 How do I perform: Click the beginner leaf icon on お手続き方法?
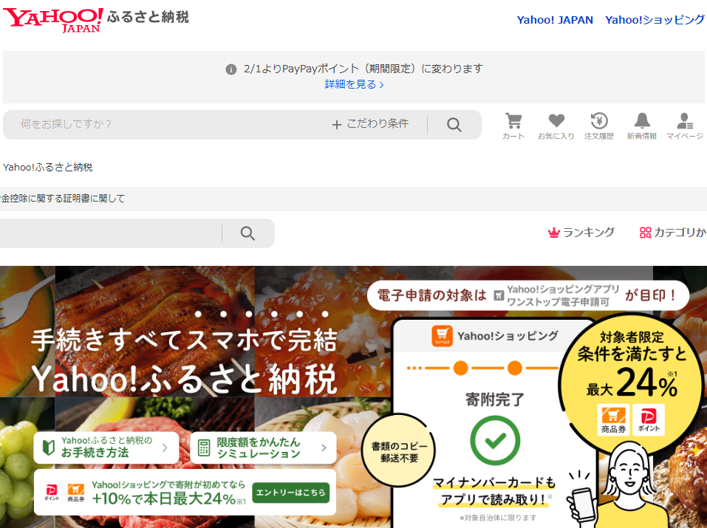click(48, 448)
